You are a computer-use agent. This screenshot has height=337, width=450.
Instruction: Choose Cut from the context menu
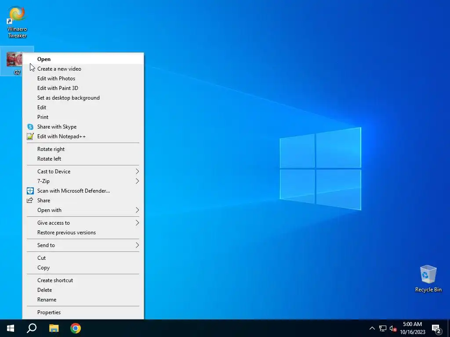pos(83,258)
